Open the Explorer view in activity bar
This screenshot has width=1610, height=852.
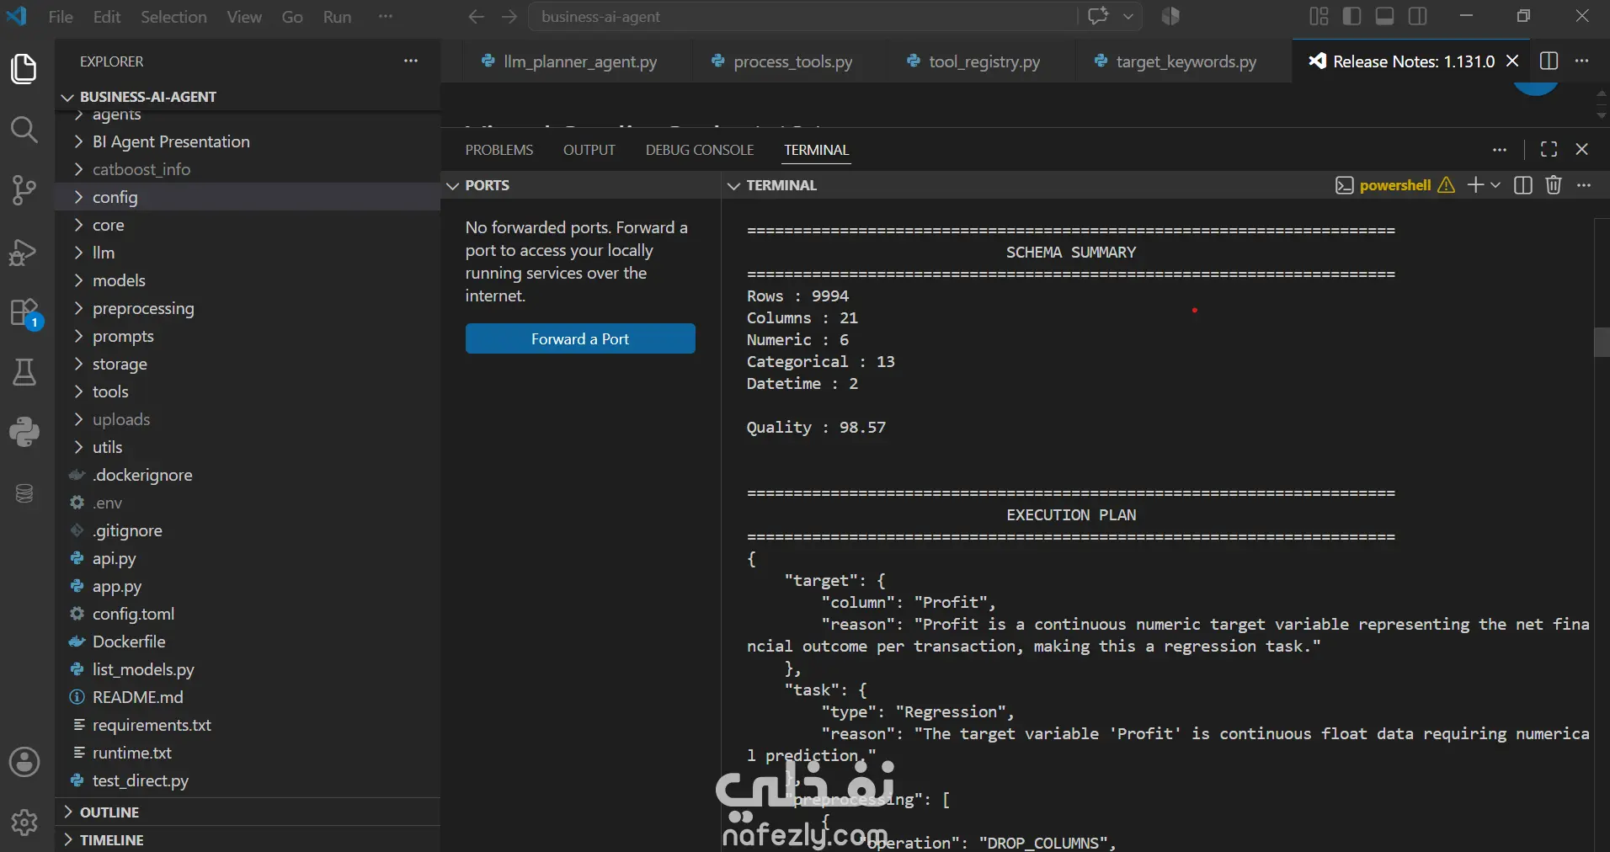[24, 68]
